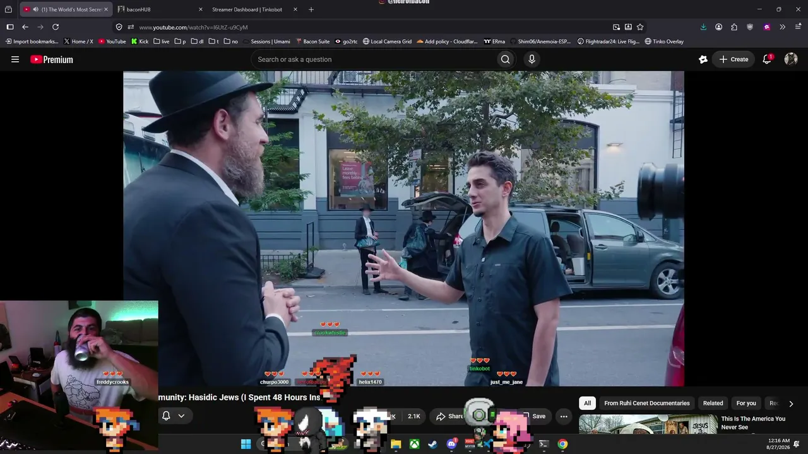Click the Share button under the video
The image size is (808, 454).
click(449, 416)
